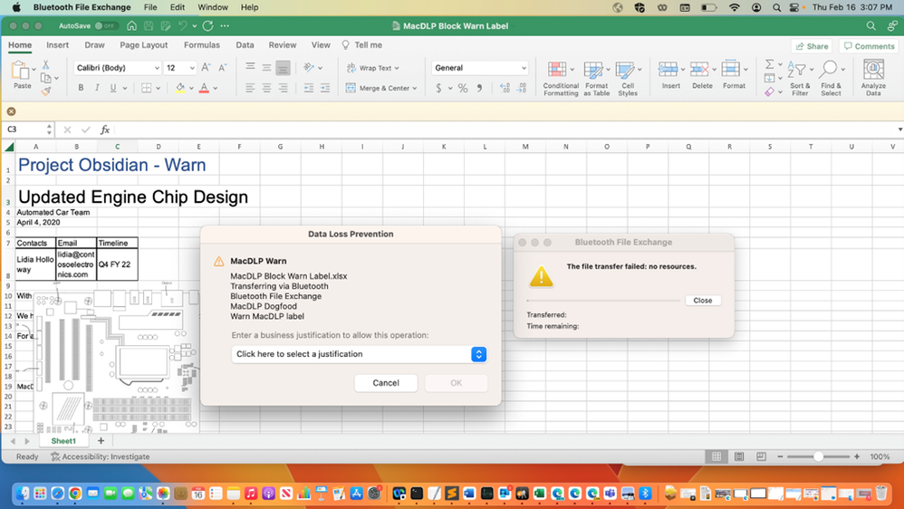904x509 pixels.
Task: Click the Paste clipboard icon
Action: (21, 71)
